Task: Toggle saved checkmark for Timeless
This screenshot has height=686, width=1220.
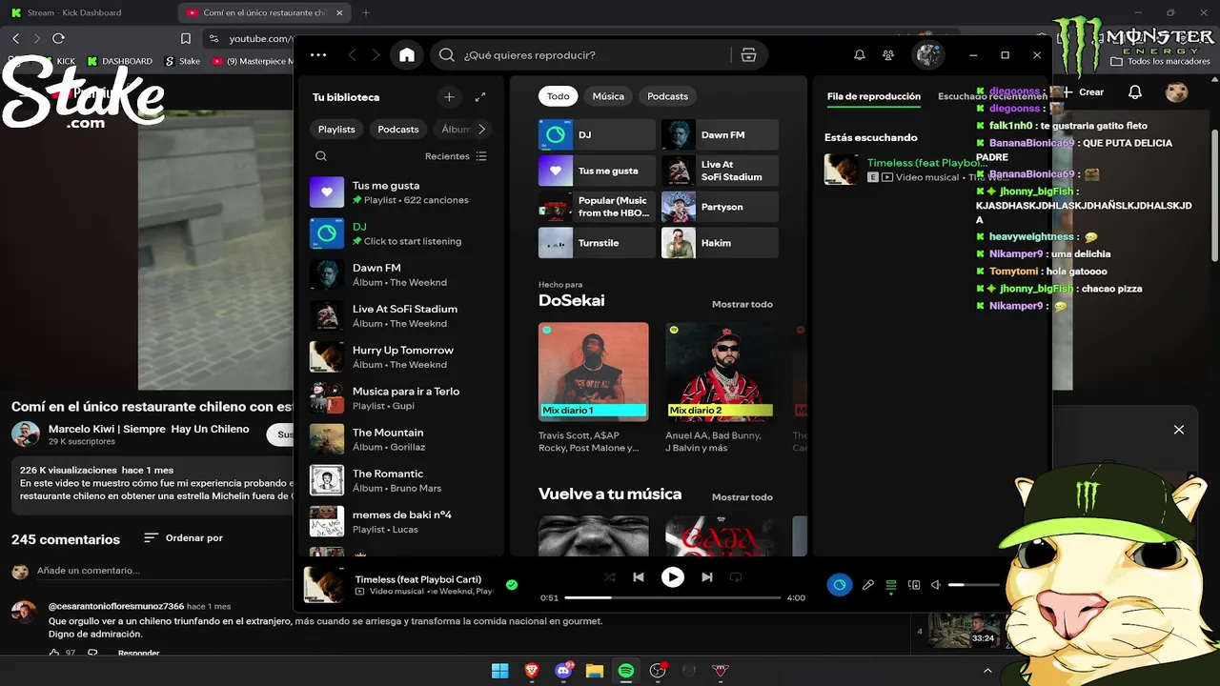Action: 512,585
